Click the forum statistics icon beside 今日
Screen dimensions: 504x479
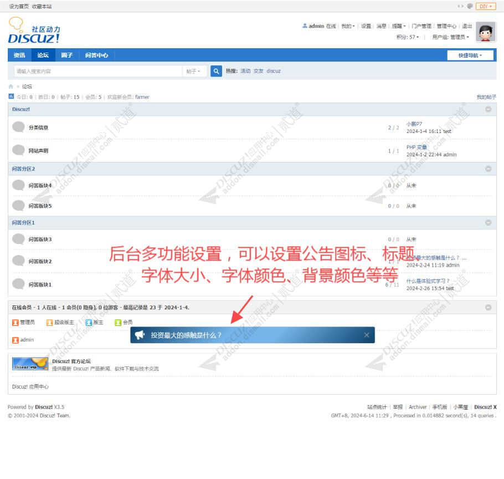(11, 96)
